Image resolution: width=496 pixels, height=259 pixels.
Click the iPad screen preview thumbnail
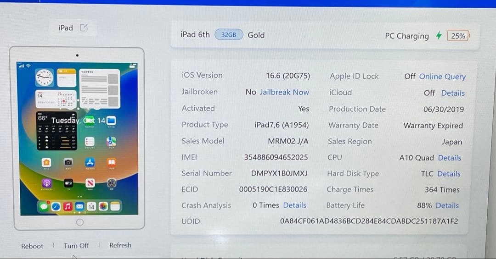pos(79,138)
